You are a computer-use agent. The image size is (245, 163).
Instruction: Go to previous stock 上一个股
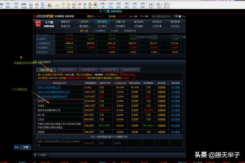coord(133,16)
